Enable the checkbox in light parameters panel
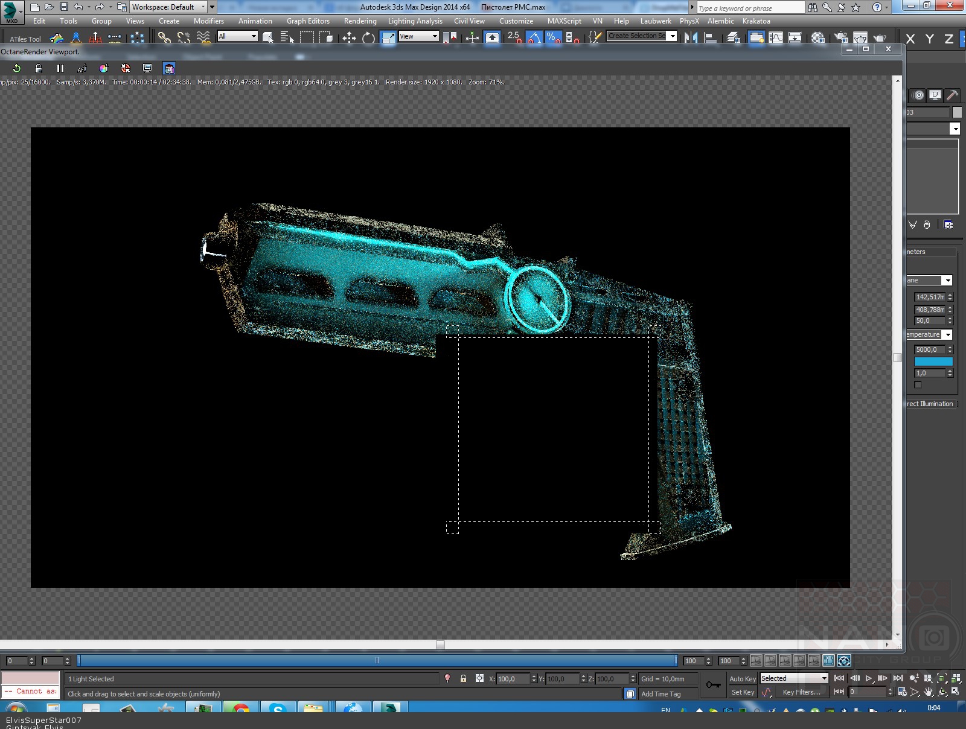The image size is (966, 729). (918, 385)
